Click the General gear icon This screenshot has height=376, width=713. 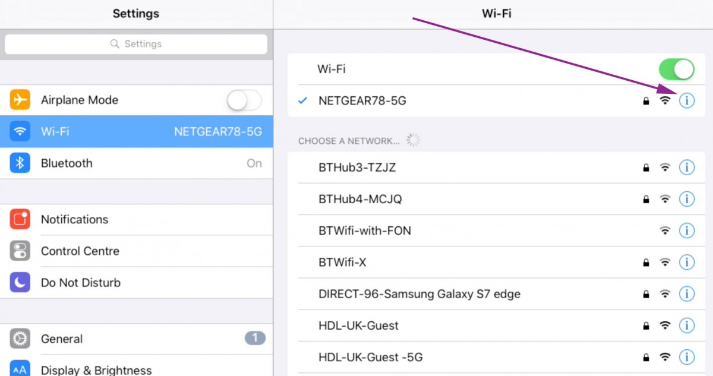(x=20, y=339)
